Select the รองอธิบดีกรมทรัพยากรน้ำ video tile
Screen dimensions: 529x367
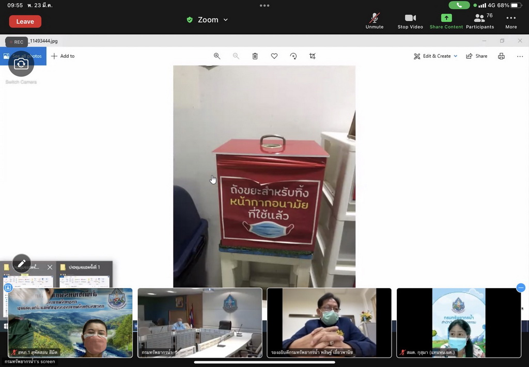pos(329,323)
